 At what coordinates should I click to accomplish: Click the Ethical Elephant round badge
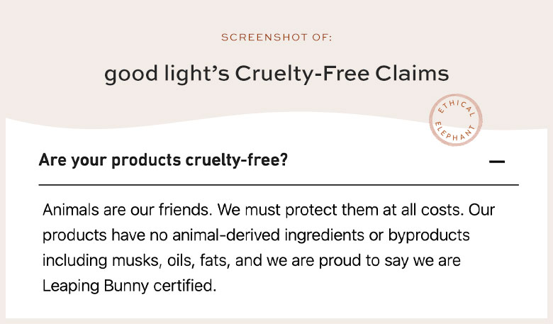click(x=457, y=119)
